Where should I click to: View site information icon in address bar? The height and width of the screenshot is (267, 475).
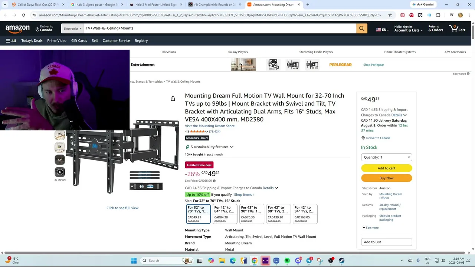click(34, 15)
